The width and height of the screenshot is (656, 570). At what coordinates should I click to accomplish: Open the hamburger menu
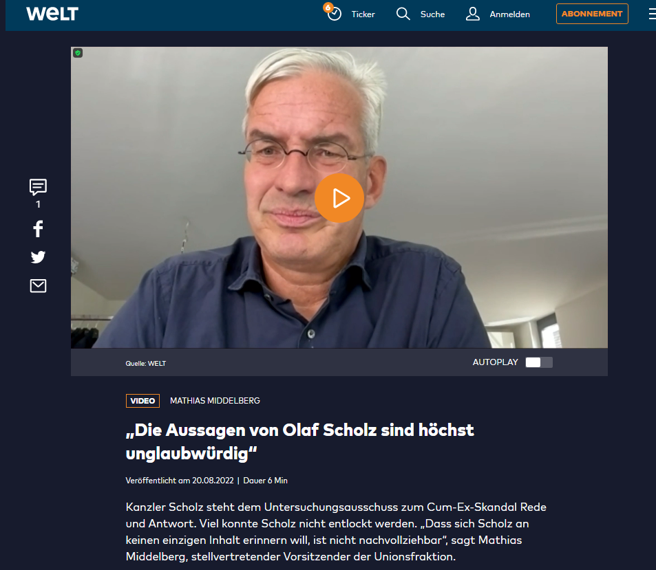point(652,14)
